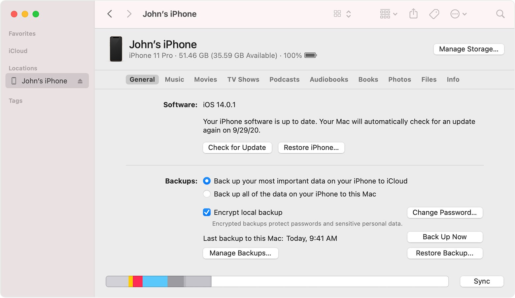Click the iOS 14.0.1 software version text
This screenshot has height=298, width=515.
point(219,105)
